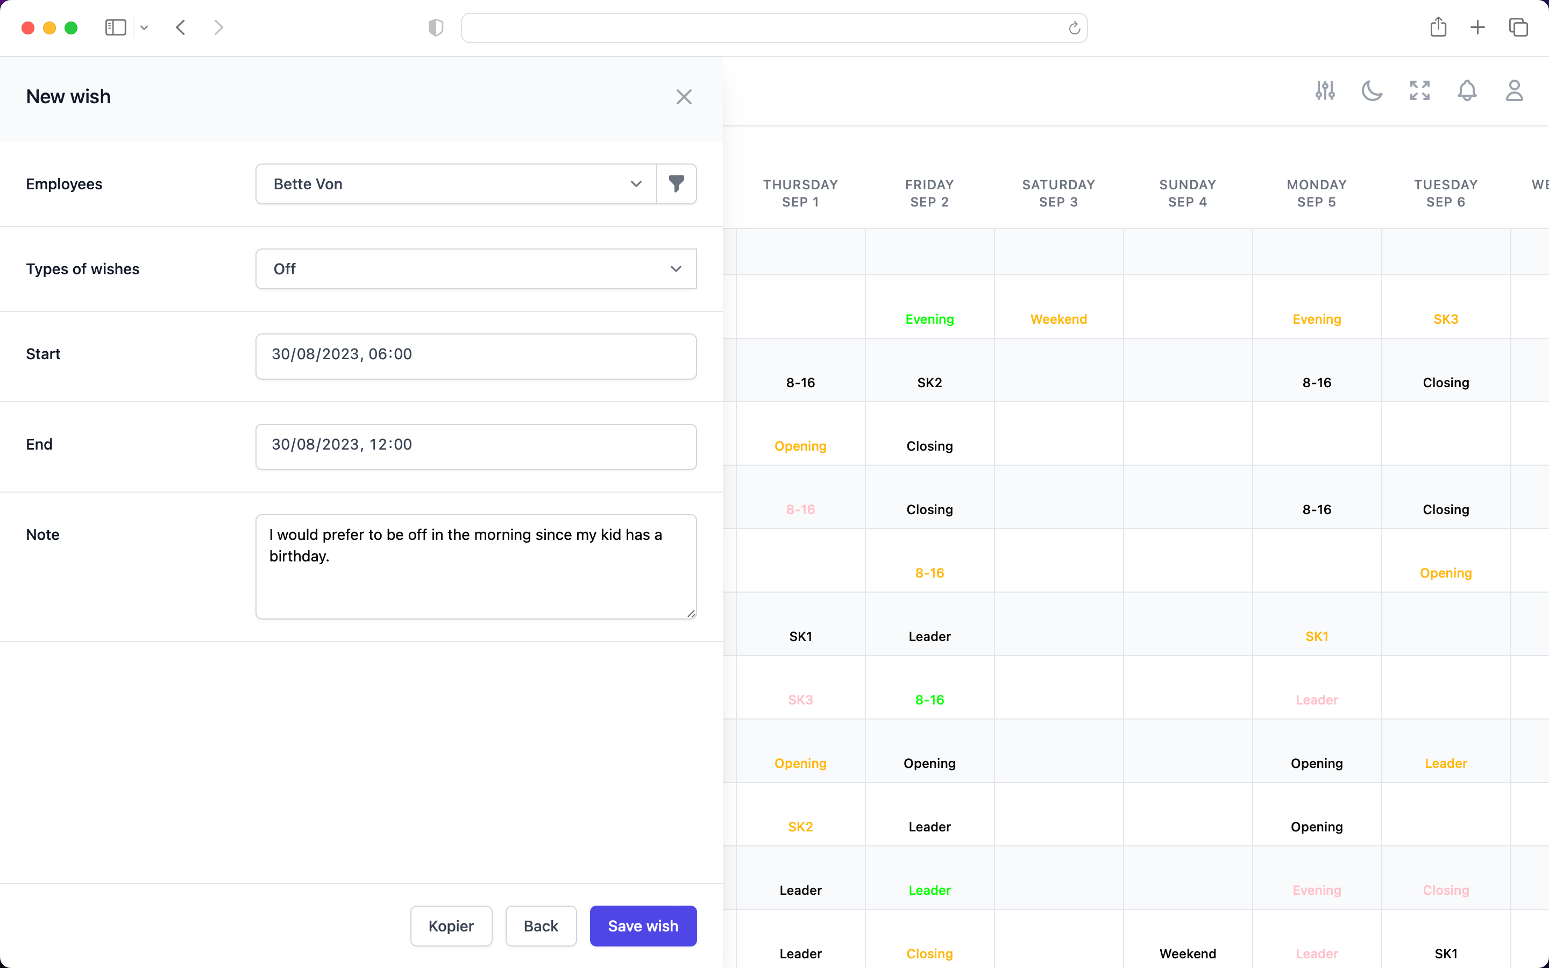Image resolution: width=1549 pixels, height=968 pixels.
Task: Select the green Evening shift on Friday
Action: coord(929,319)
